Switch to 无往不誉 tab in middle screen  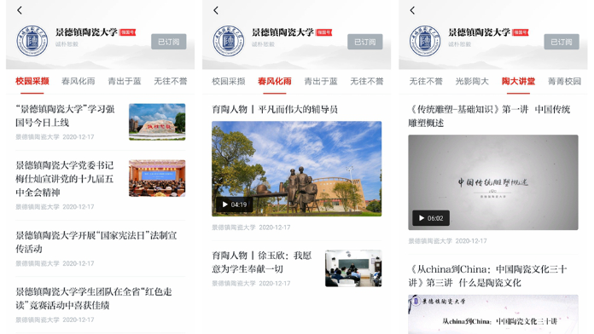(x=367, y=81)
